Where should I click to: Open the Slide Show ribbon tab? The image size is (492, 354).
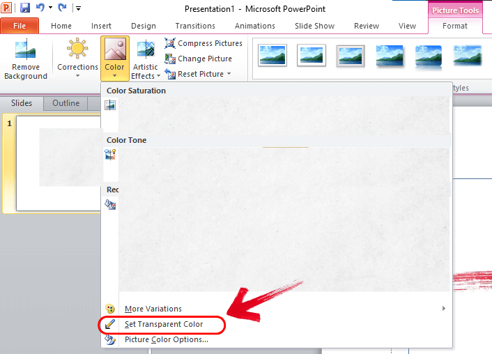[x=314, y=26]
